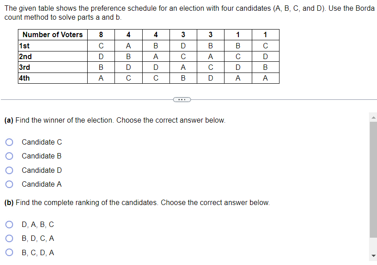
Task: Select the Candidate A radio button
Action: pyautogui.click(x=9, y=184)
